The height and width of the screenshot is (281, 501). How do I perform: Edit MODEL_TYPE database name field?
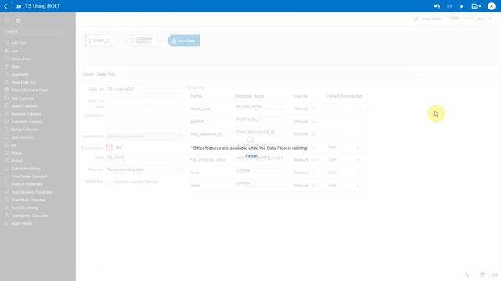point(259,107)
